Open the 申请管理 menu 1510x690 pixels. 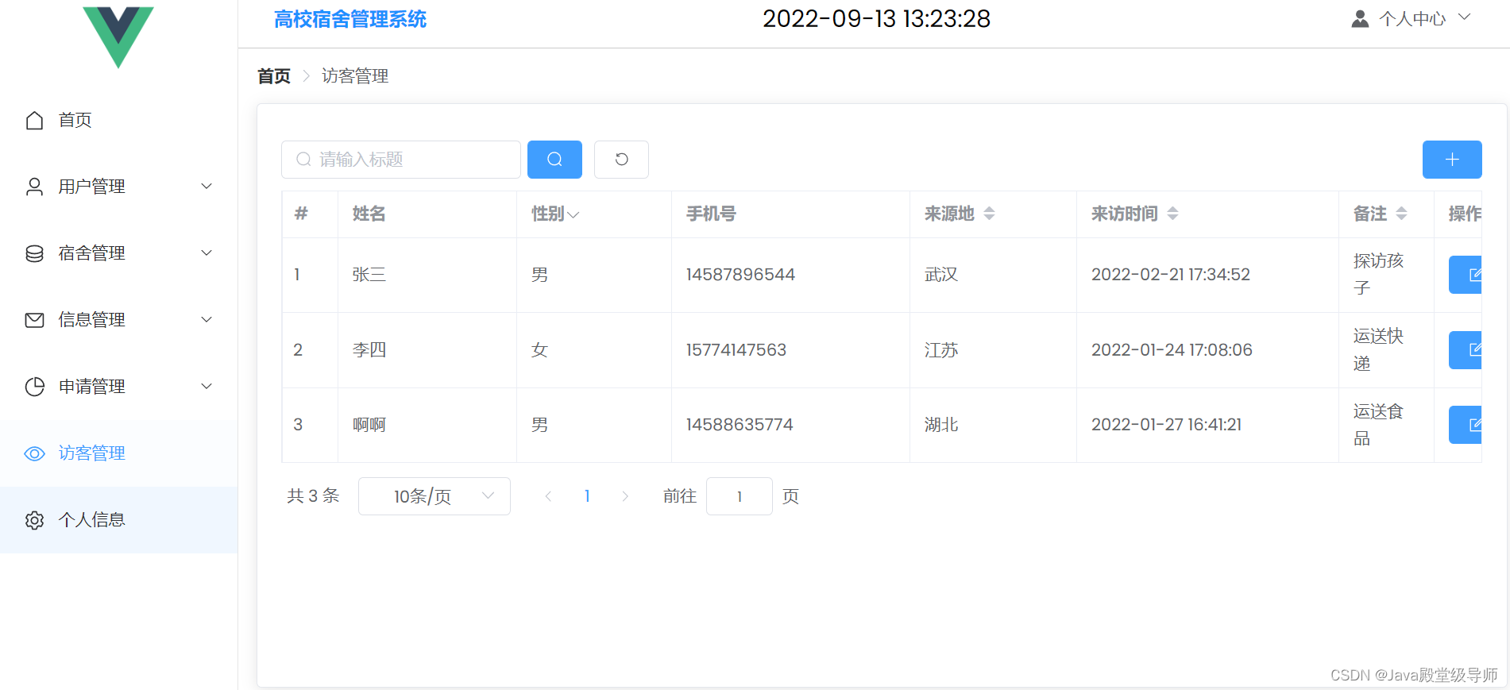click(119, 387)
